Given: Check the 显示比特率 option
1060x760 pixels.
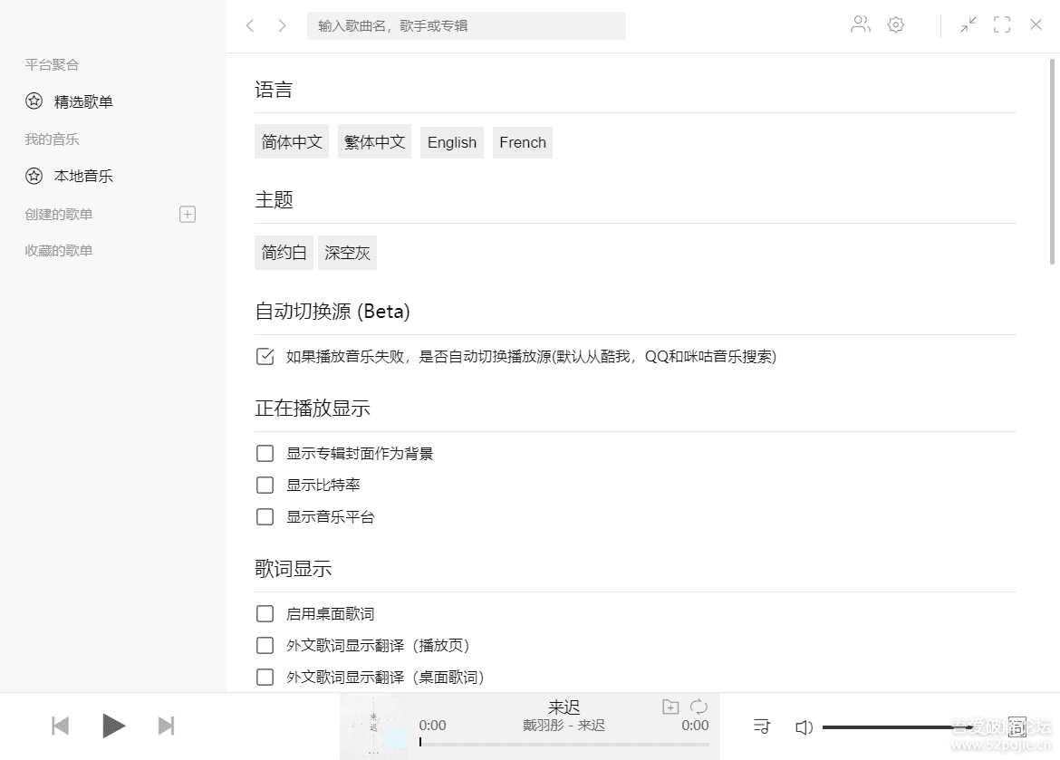Looking at the screenshot, I should 265,485.
